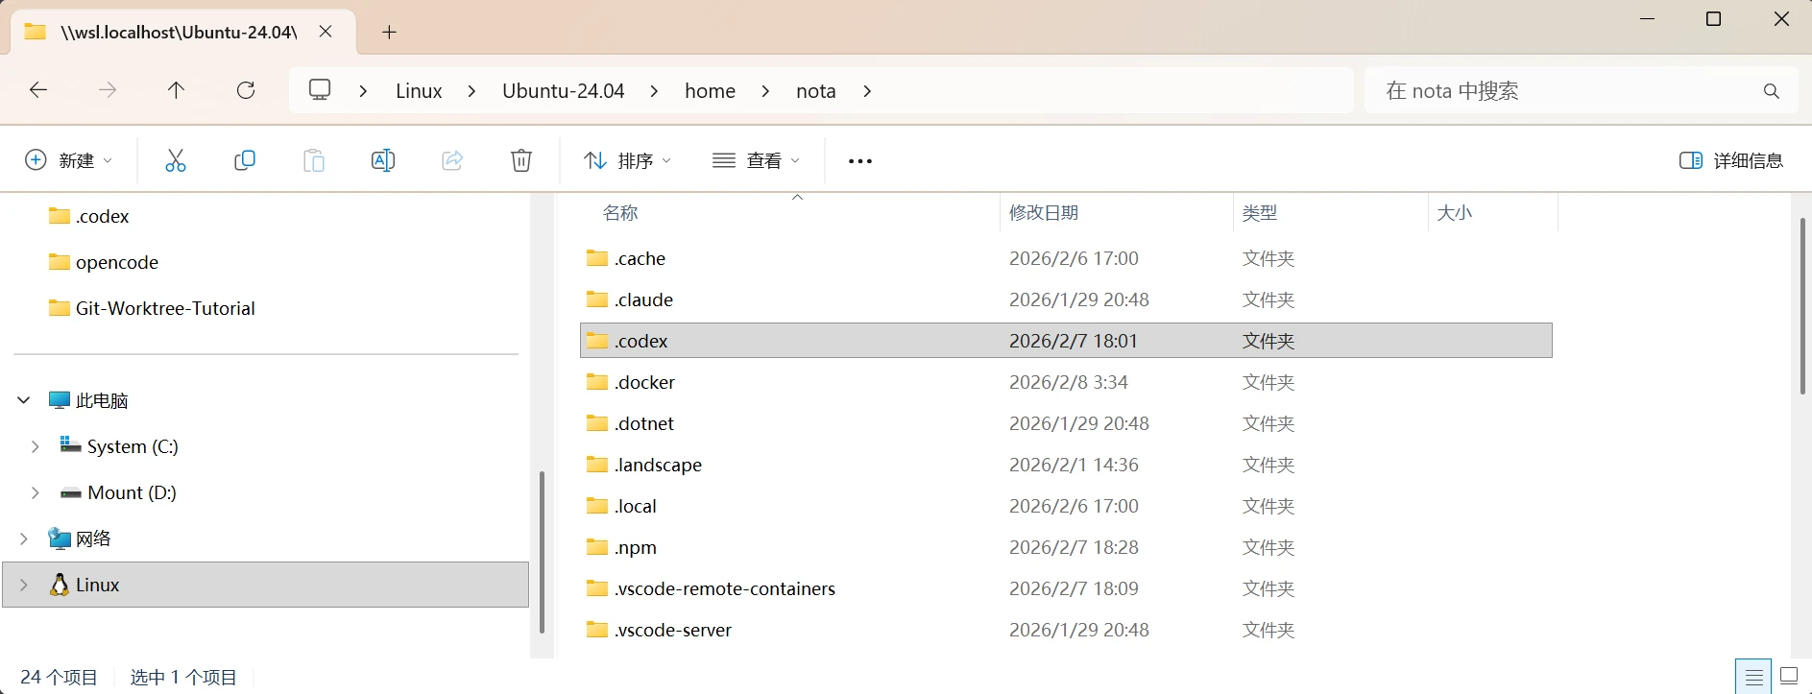Screen dimensions: 1812x694
Task: Go up one folder level
Action: tap(176, 90)
